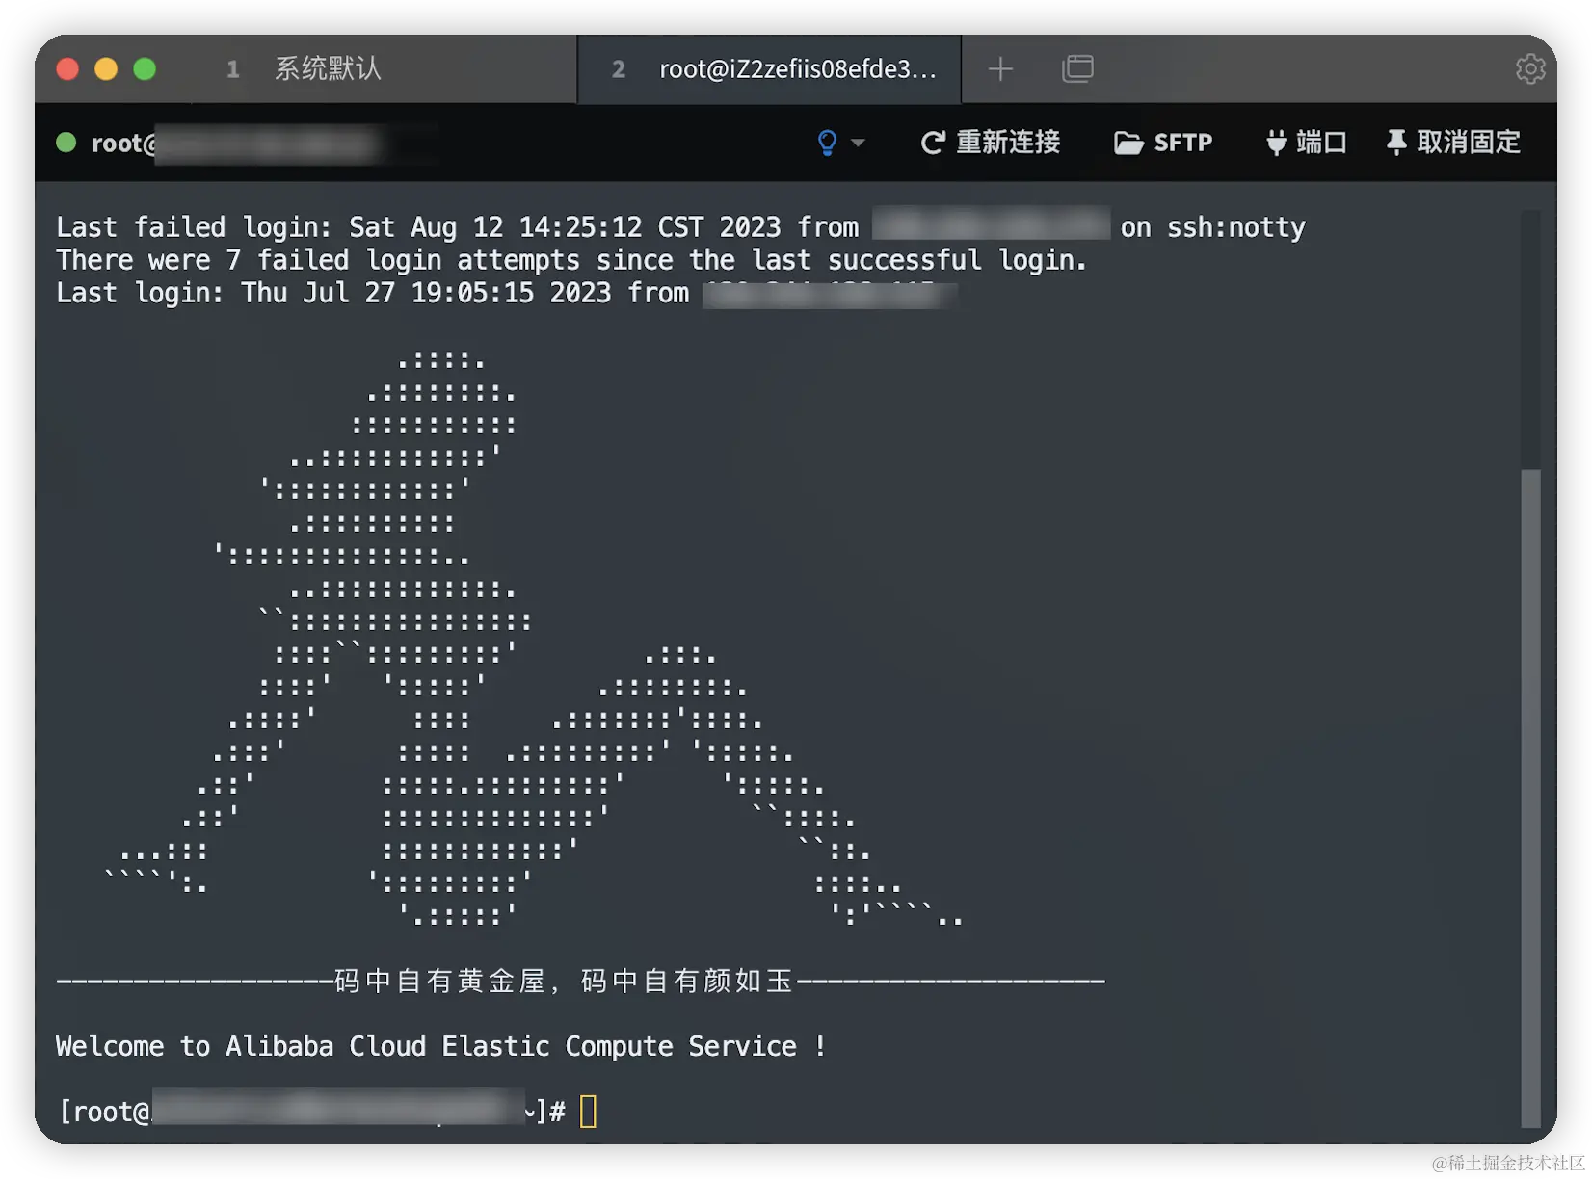The image size is (1592, 1179).
Task: Click 'There were 7 failed login attempts' line
Action: [570, 260]
